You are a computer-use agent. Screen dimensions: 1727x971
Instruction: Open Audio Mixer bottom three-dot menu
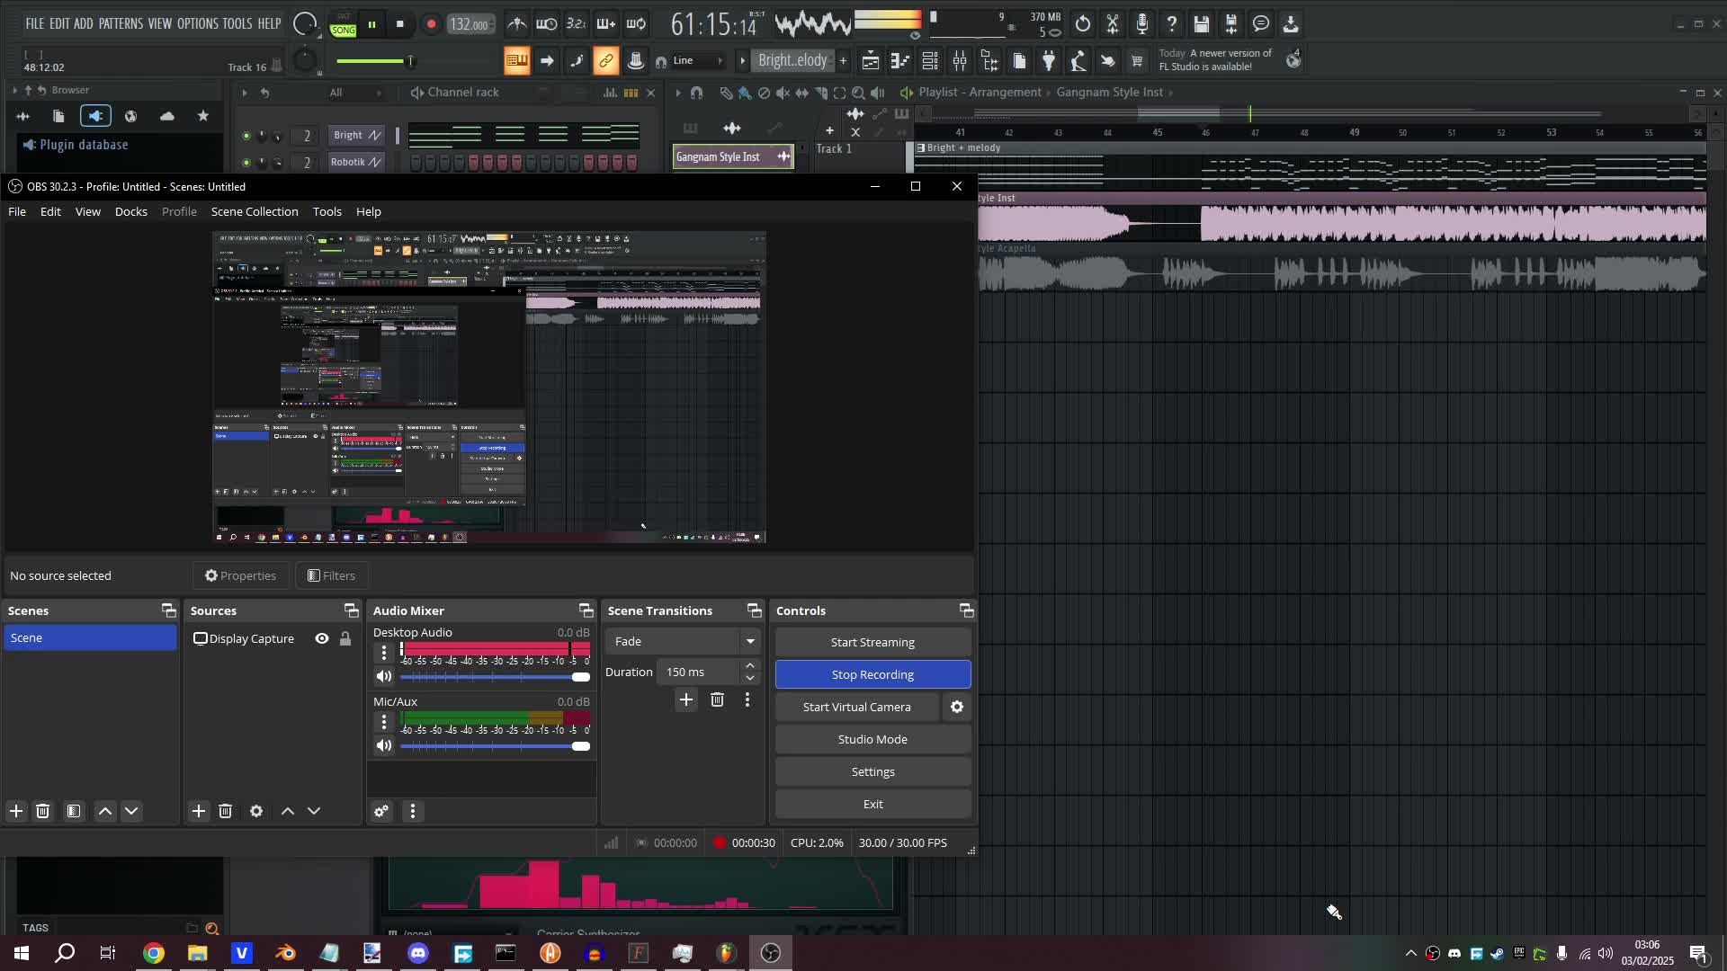pos(413,811)
